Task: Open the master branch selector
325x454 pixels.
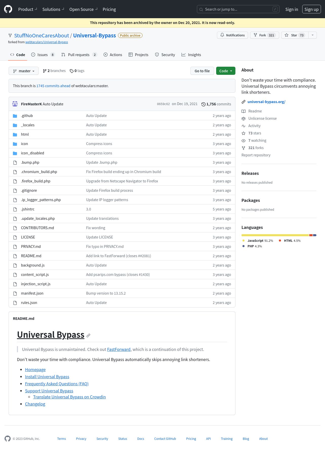Action: [x=24, y=71]
